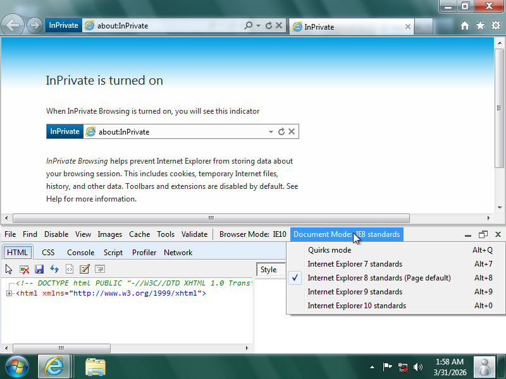The width and height of the screenshot is (506, 379).
Task: Go forward with the Forward arrow
Action: tap(35, 25)
